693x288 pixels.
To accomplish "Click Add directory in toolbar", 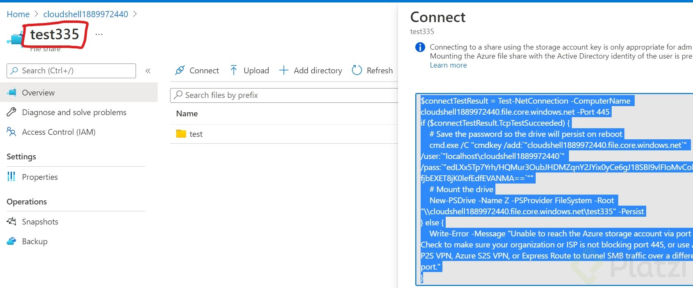I will click(x=311, y=70).
